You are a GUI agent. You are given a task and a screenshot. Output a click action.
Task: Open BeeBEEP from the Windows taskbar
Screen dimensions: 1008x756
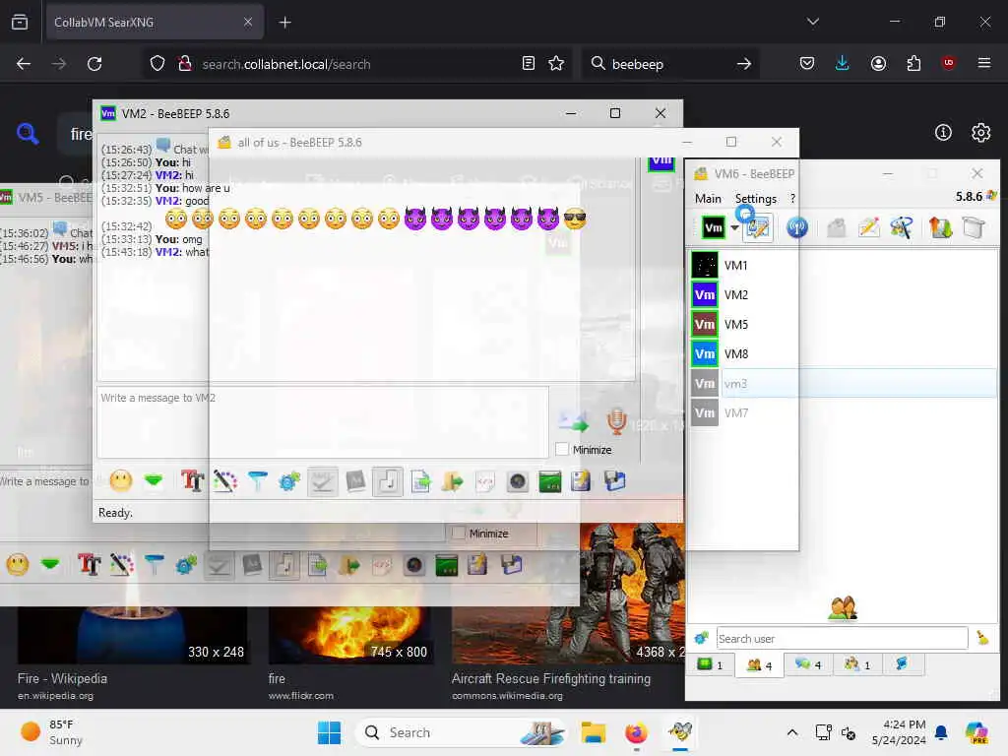[679, 732]
